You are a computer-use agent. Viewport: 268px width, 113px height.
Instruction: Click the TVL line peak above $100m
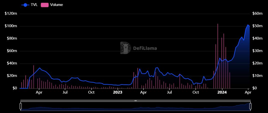coord(248,25)
